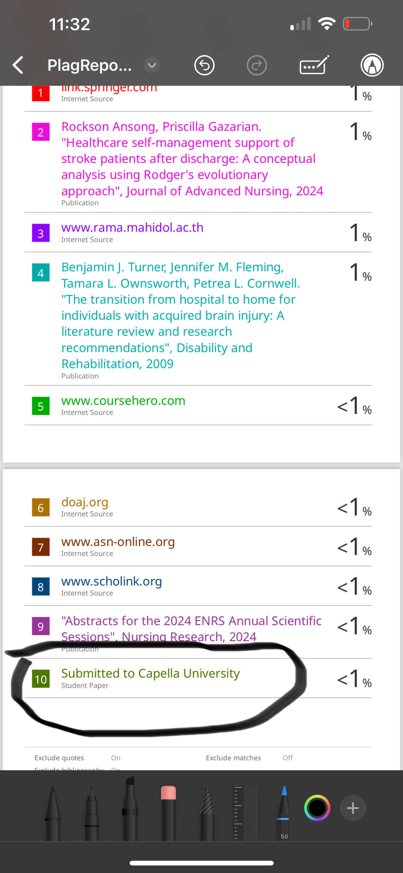403x873 pixels.
Task: Tap the plus add-annotation button
Action: 353,808
